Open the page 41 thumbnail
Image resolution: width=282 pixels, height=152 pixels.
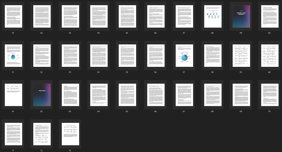13,16
